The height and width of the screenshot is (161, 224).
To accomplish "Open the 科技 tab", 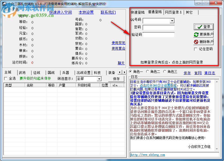I will point(99,73).
